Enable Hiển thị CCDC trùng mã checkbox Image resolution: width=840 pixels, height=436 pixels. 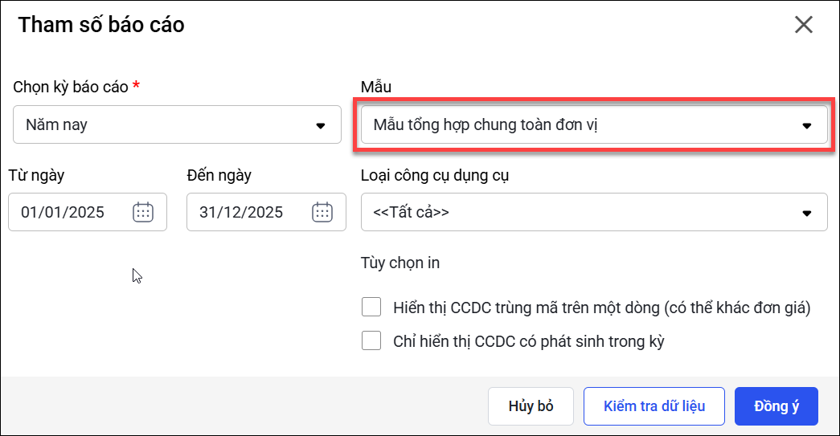click(x=371, y=308)
